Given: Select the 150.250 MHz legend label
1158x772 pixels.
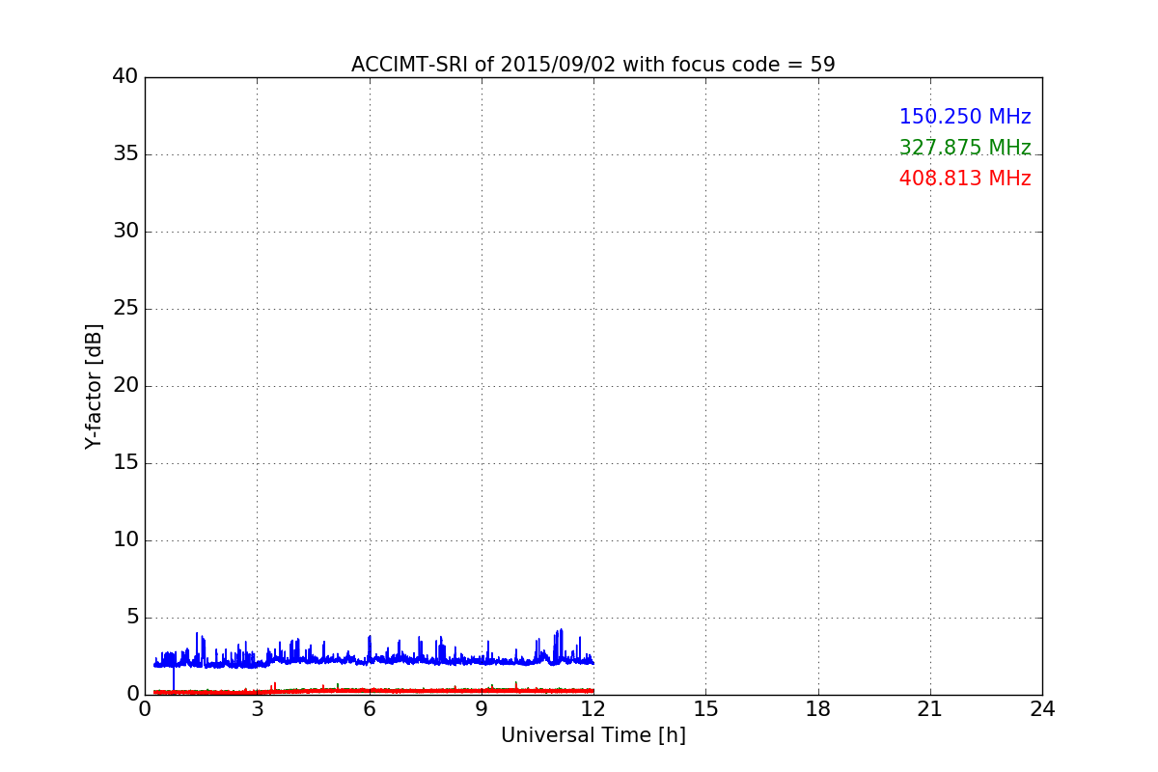Looking at the screenshot, I should 965,117.
